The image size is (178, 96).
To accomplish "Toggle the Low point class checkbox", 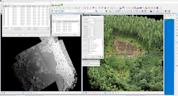I will coord(89,50).
